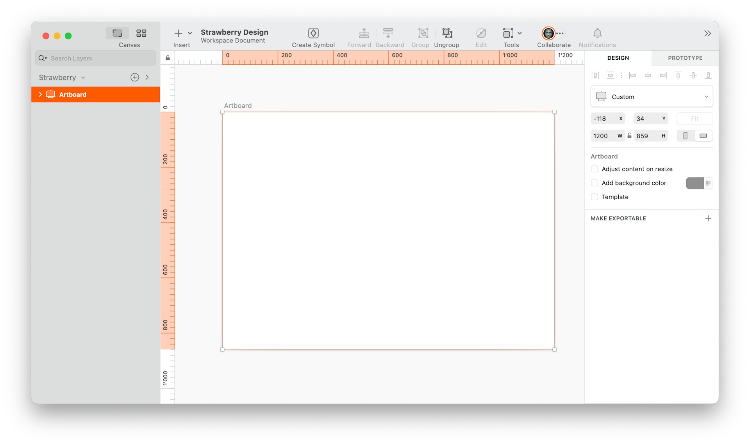Switch to components grid view icon

[x=141, y=34]
